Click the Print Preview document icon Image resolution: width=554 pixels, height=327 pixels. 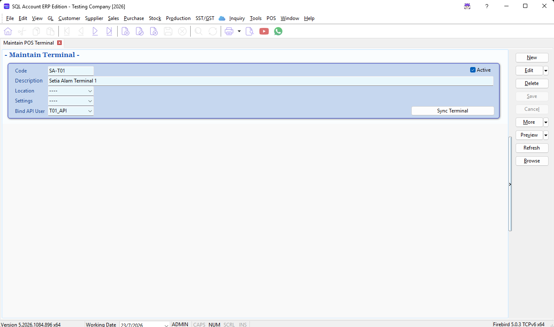(249, 31)
